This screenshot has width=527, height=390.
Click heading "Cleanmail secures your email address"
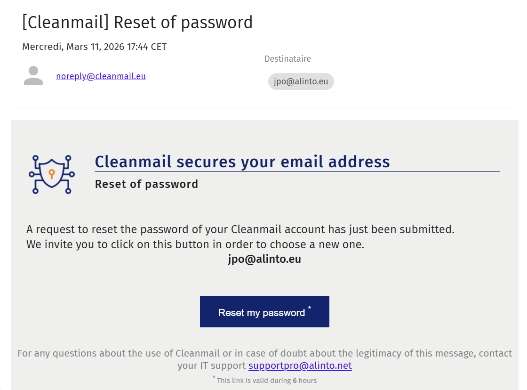242,162
